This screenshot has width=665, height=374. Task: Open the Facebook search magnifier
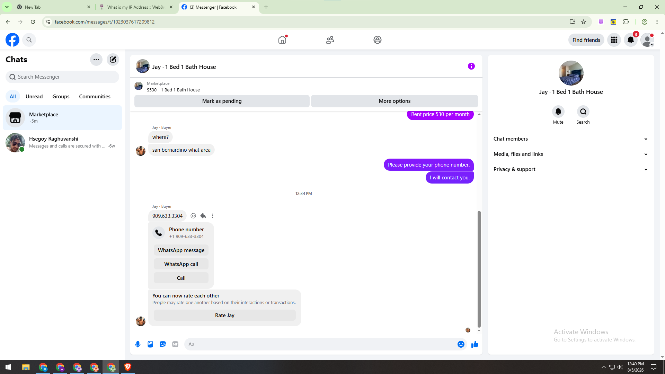click(x=29, y=40)
